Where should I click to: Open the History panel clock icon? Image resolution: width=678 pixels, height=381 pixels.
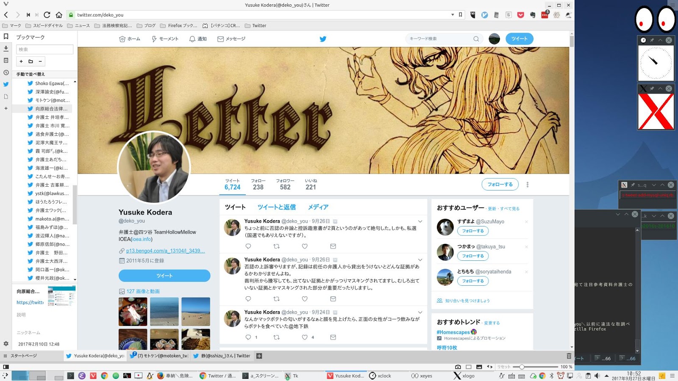[x=6, y=72]
